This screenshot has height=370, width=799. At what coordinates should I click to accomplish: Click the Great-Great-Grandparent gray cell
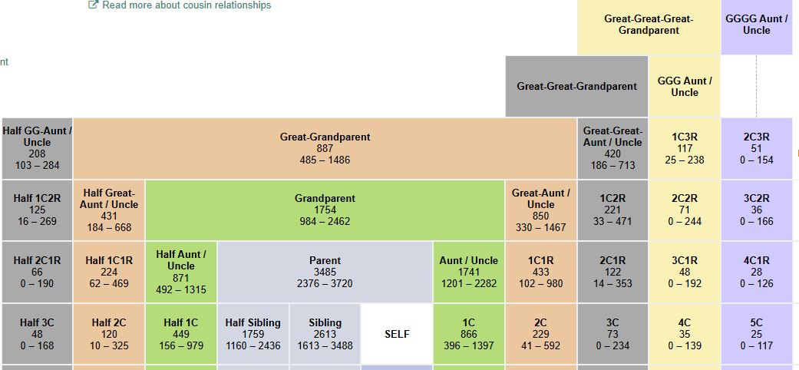576,86
